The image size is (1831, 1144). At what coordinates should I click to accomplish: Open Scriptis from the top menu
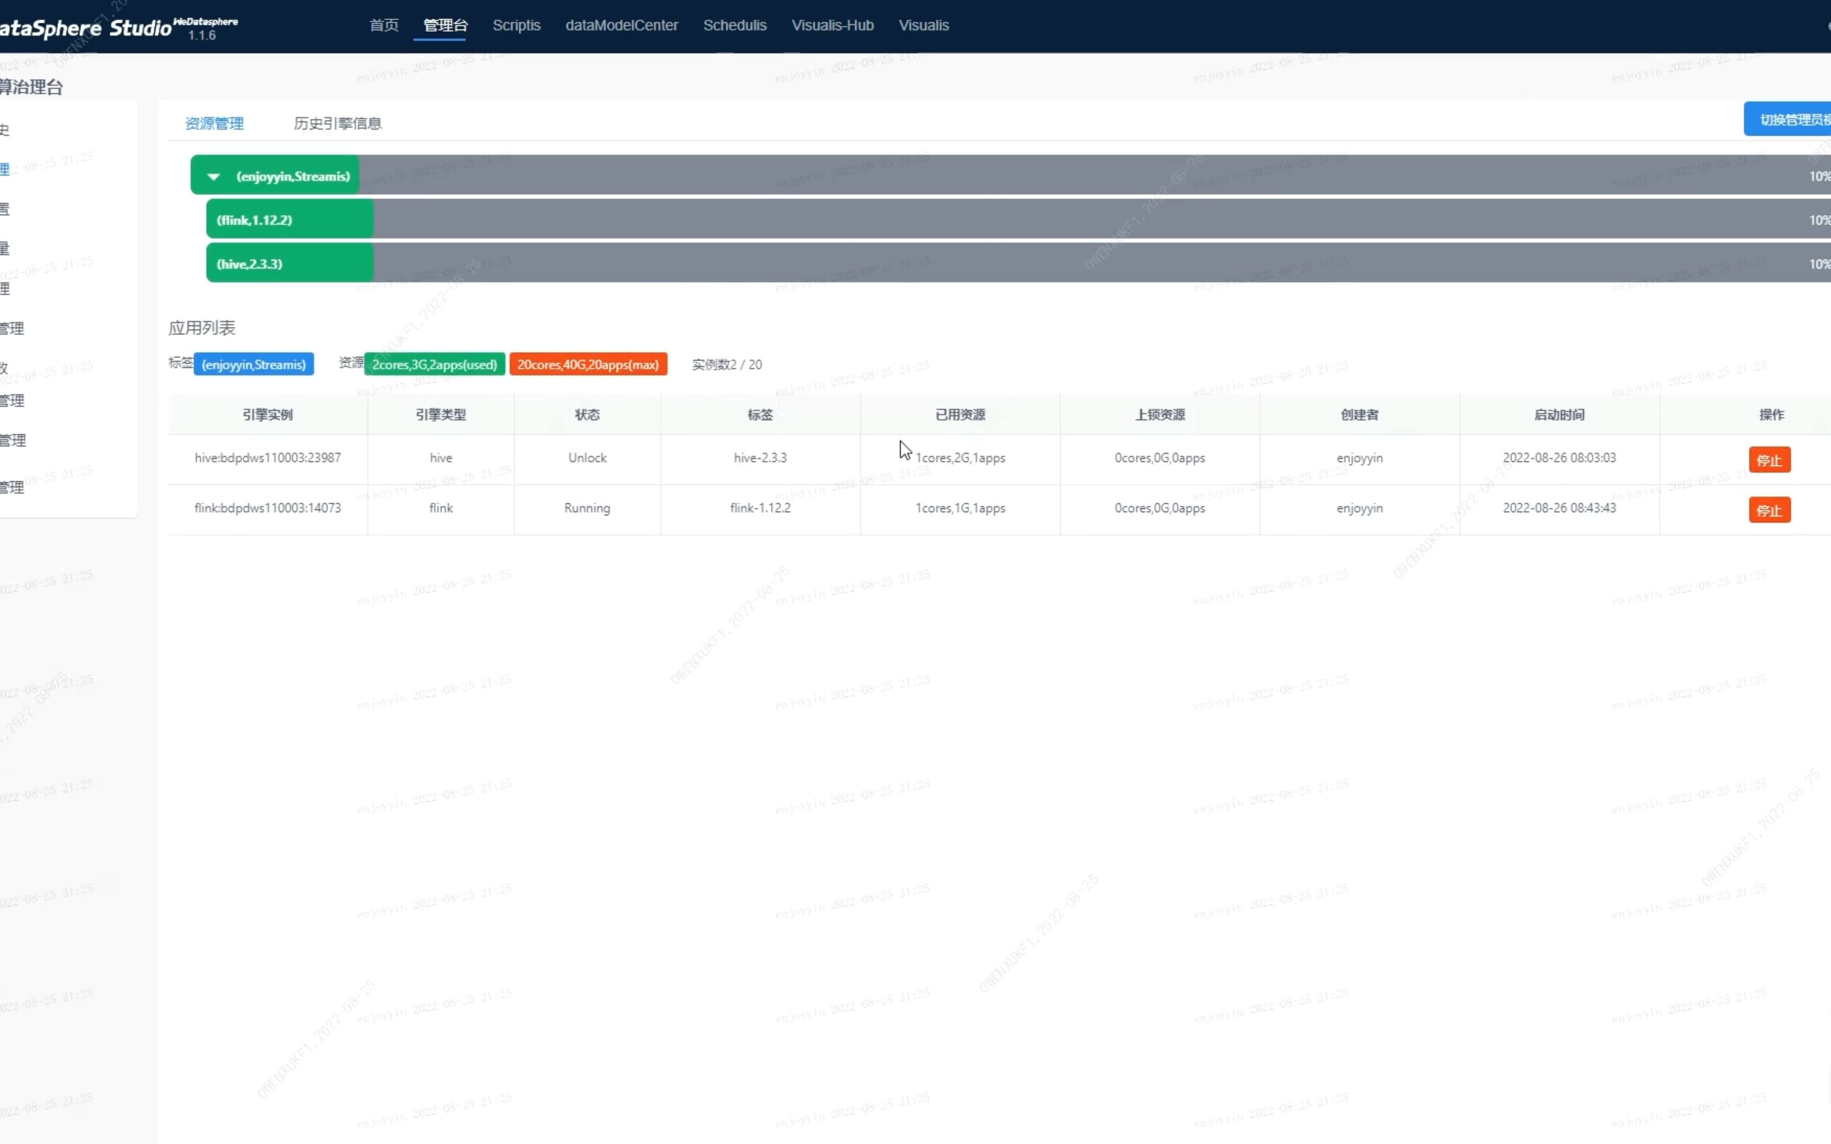click(x=516, y=25)
